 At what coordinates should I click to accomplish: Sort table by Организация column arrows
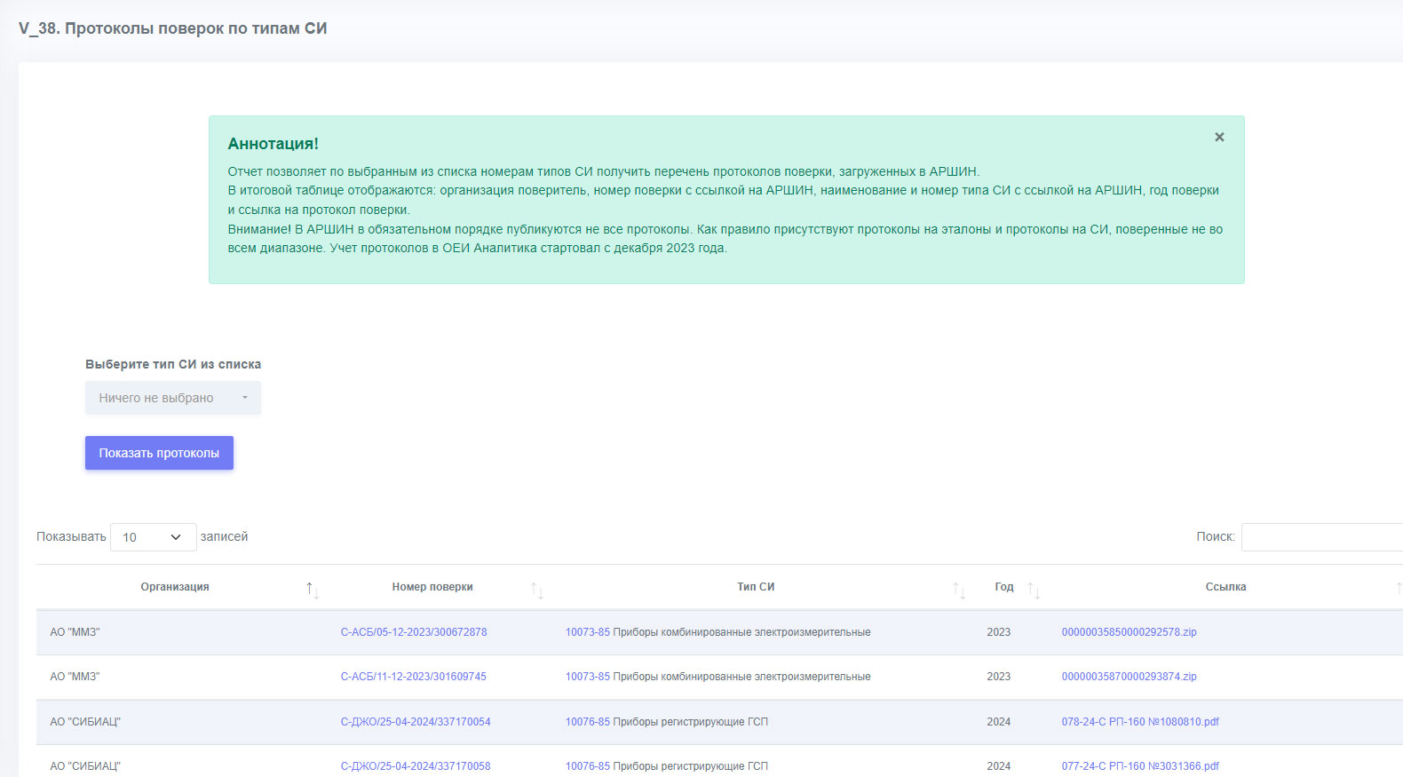click(313, 590)
